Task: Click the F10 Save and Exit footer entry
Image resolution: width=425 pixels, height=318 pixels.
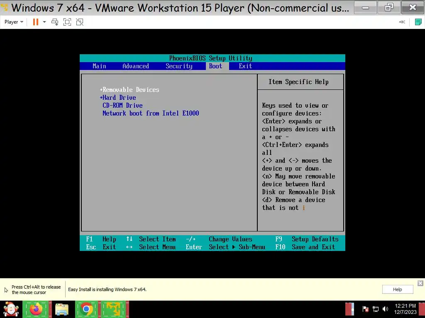Action: click(x=305, y=247)
